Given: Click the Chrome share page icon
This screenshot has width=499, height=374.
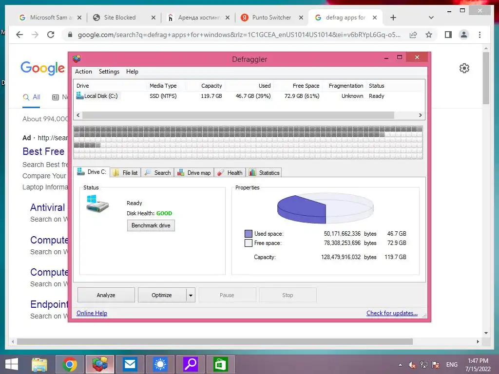Looking at the screenshot, I should click(x=413, y=35).
